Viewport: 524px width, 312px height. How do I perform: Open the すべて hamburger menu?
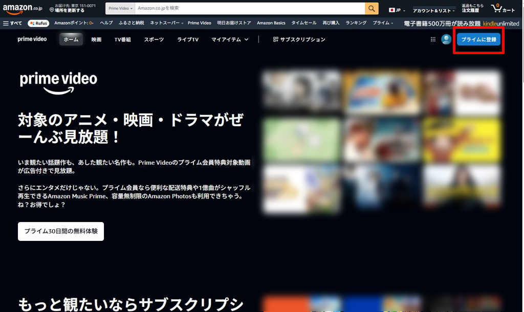point(12,23)
